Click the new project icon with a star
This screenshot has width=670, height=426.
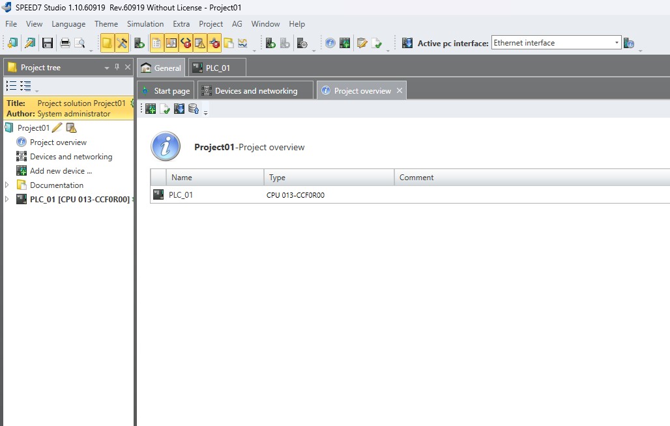point(12,43)
